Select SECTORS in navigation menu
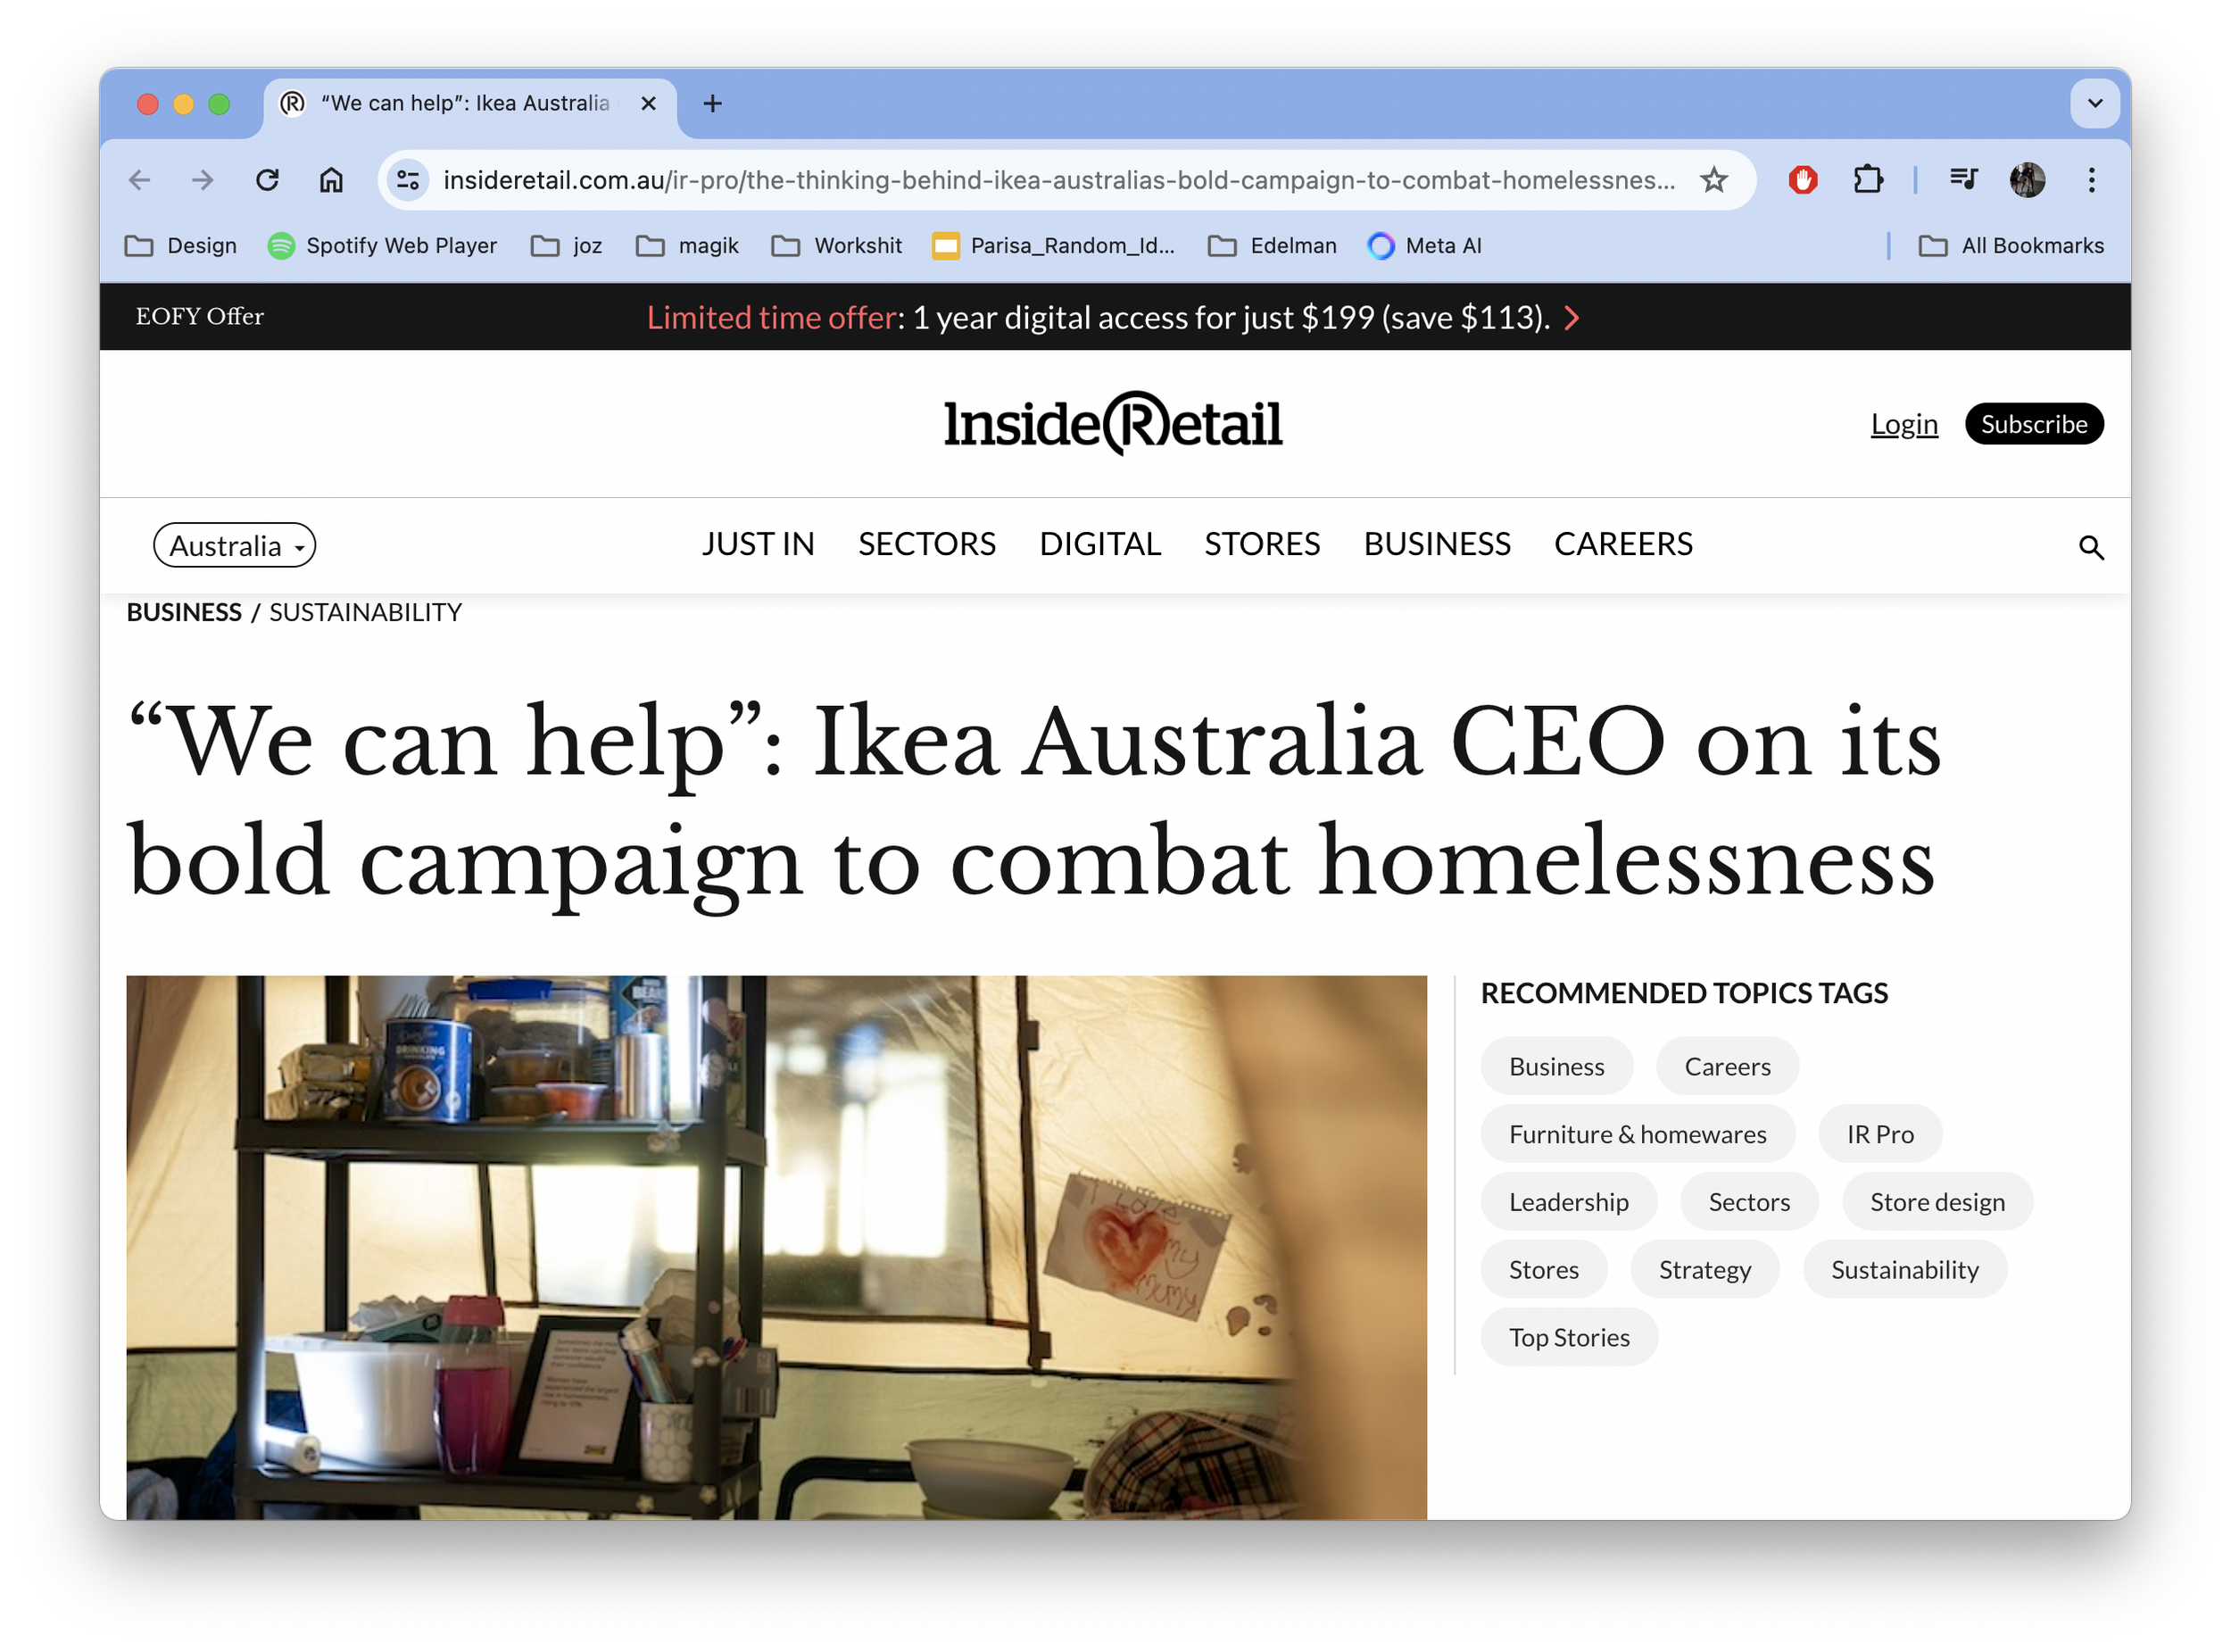 [927, 545]
